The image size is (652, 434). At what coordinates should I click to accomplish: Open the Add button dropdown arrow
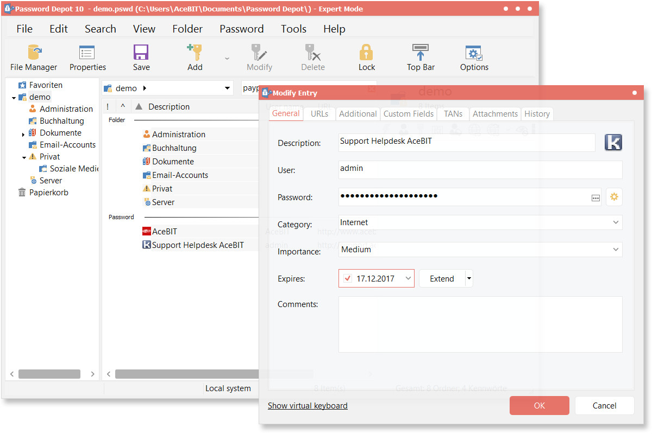coord(227,59)
